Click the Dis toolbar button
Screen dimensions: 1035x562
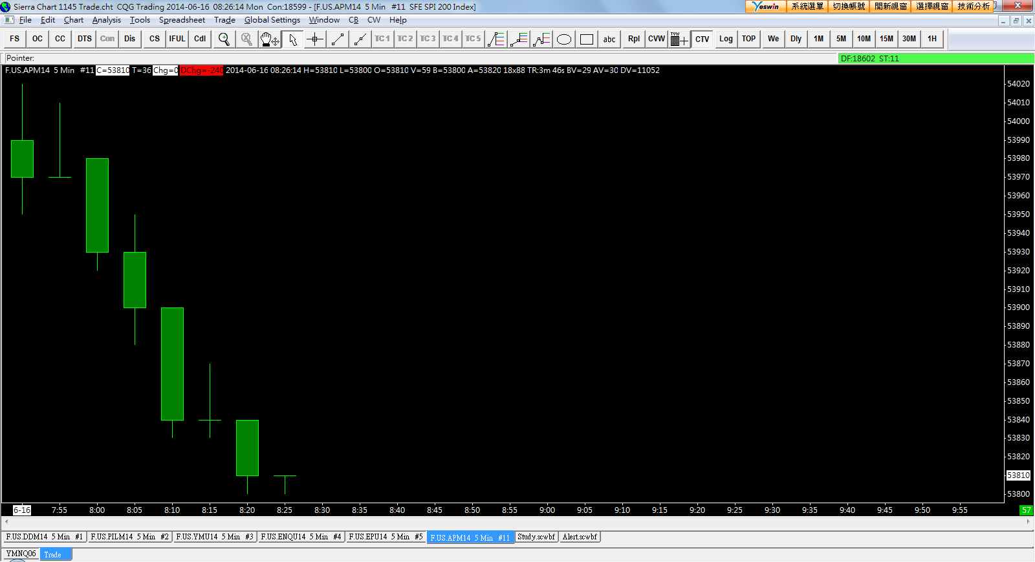tap(130, 39)
